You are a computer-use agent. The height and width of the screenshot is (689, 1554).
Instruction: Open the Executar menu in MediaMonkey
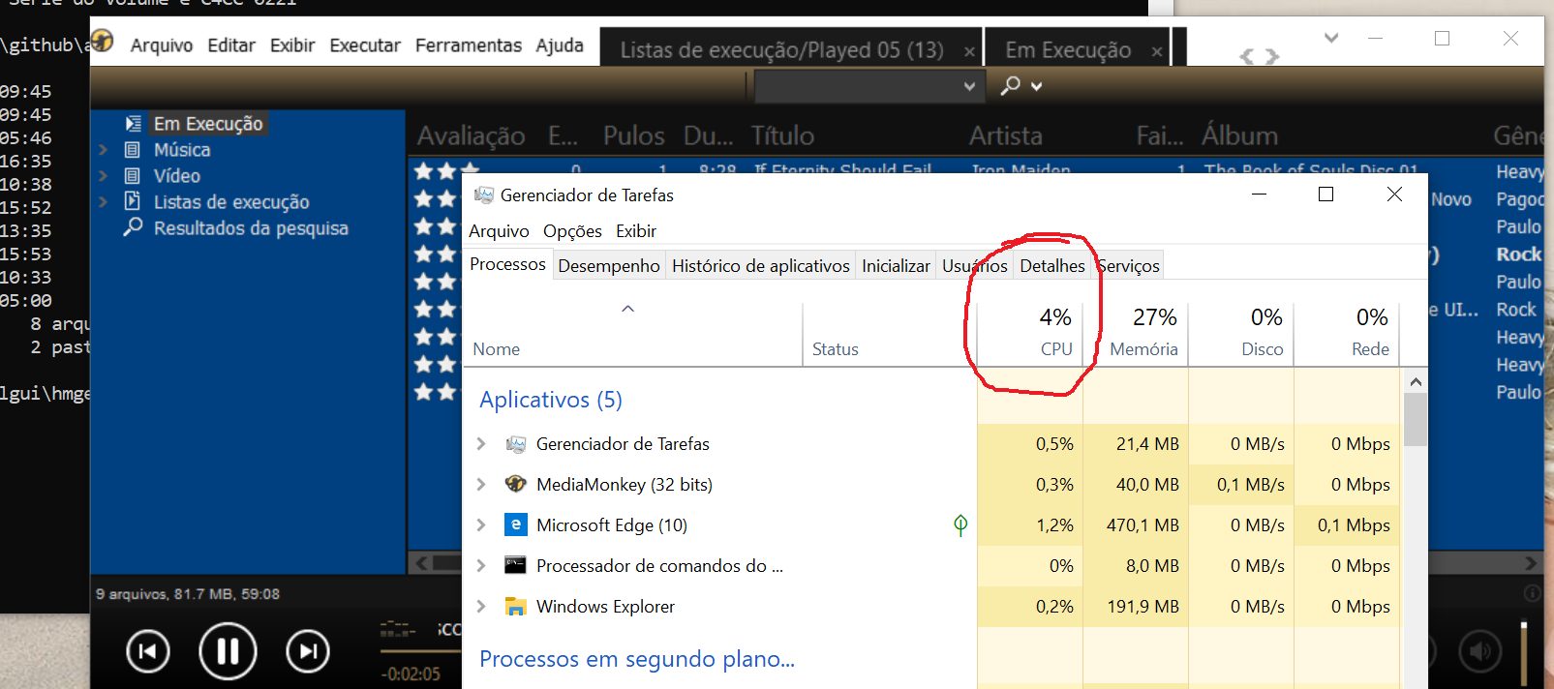365,45
